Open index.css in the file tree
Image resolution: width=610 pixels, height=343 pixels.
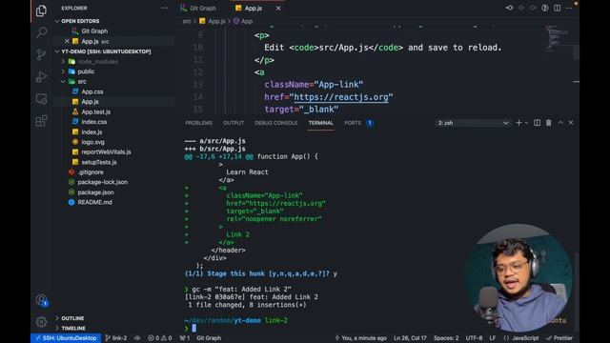(93, 122)
